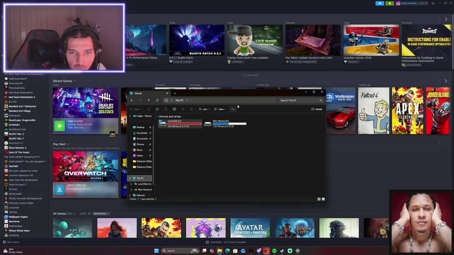This screenshot has height=255, width=454.
Task: Collapse the Devices and drives group
Action: click(157, 117)
